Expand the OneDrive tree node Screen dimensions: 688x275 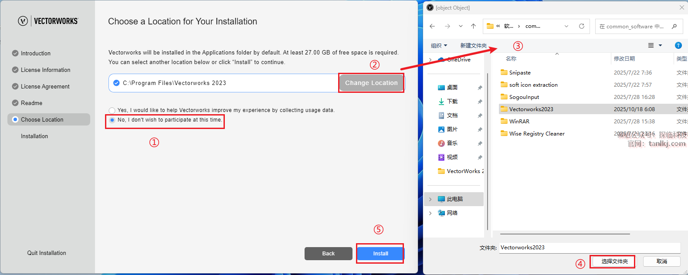click(430, 60)
